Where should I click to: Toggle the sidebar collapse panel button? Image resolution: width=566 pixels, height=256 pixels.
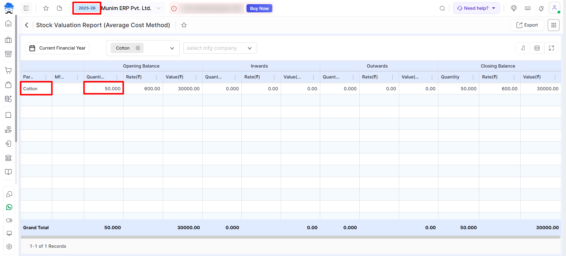coord(26,8)
